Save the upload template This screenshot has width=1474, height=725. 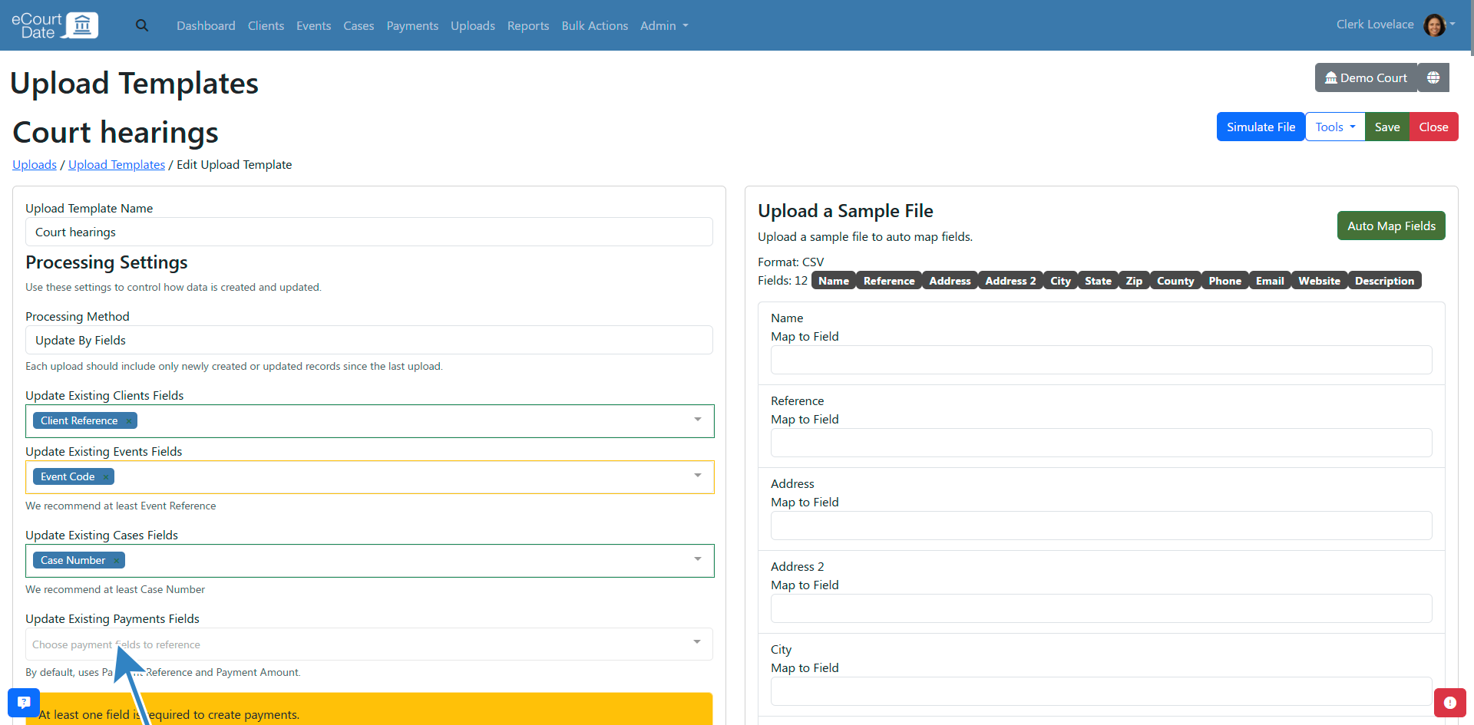click(1386, 127)
